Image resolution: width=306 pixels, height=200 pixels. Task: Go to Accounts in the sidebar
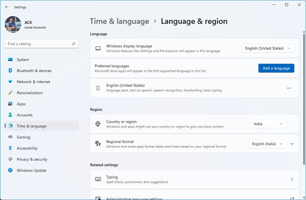[x=24, y=115]
